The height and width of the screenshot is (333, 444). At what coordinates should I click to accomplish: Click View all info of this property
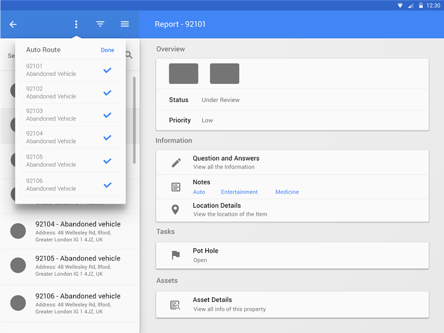click(230, 309)
